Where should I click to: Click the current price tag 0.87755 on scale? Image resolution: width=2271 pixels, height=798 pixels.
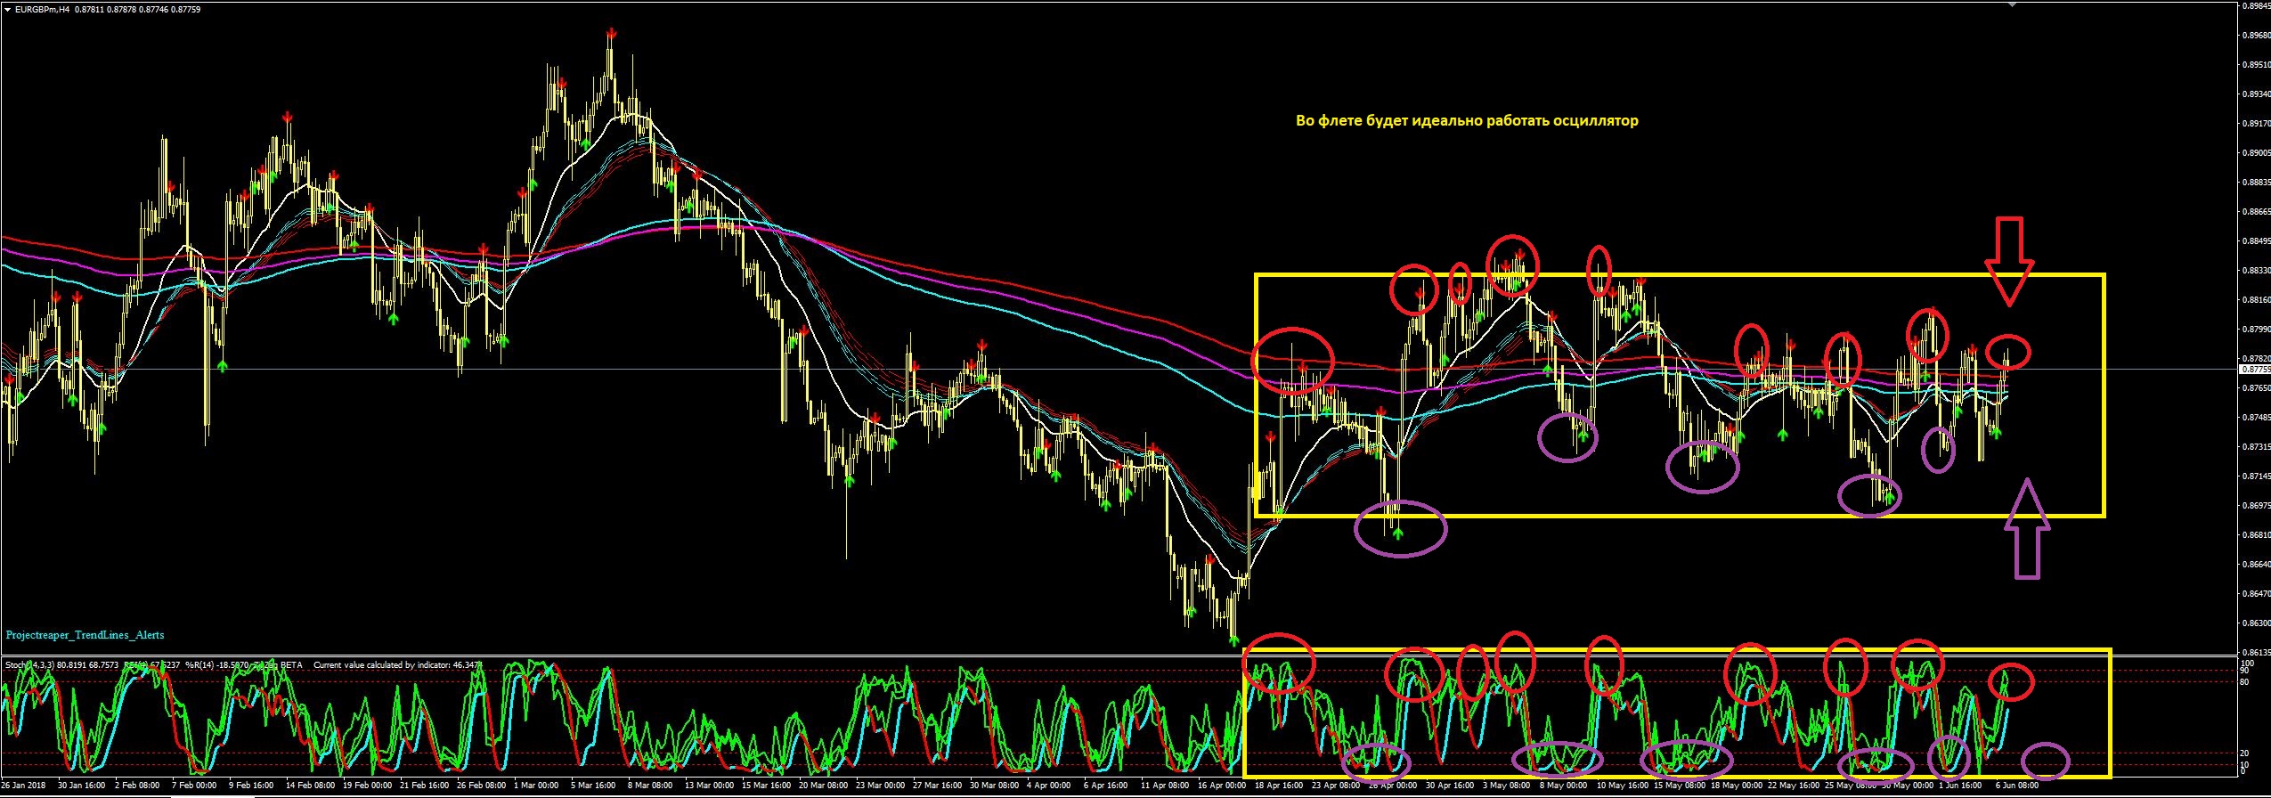pyautogui.click(x=2254, y=368)
